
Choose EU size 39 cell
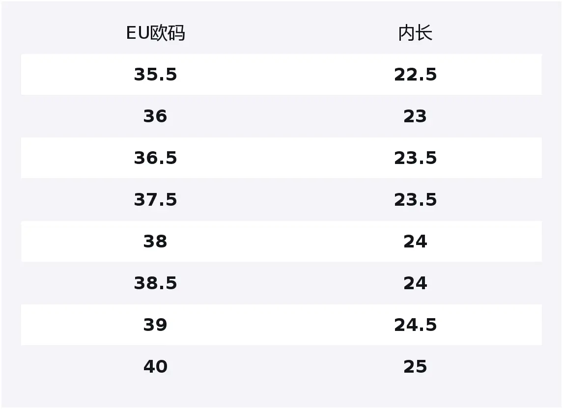155,325
